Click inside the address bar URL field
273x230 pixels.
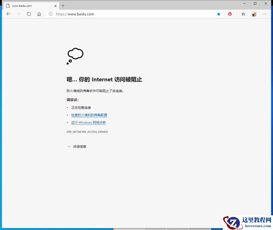click(102, 14)
